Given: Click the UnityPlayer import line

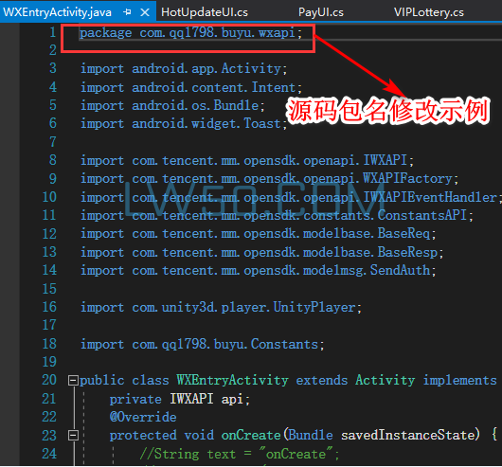Looking at the screenshot, I should point(221,307).
